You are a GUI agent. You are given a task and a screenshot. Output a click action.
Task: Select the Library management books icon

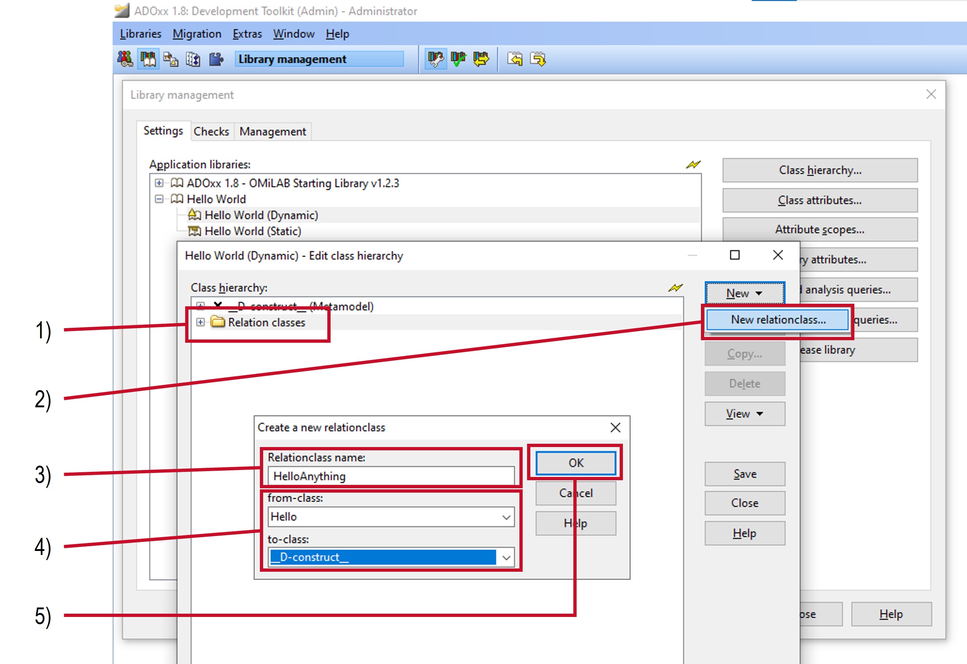[148, 59]
